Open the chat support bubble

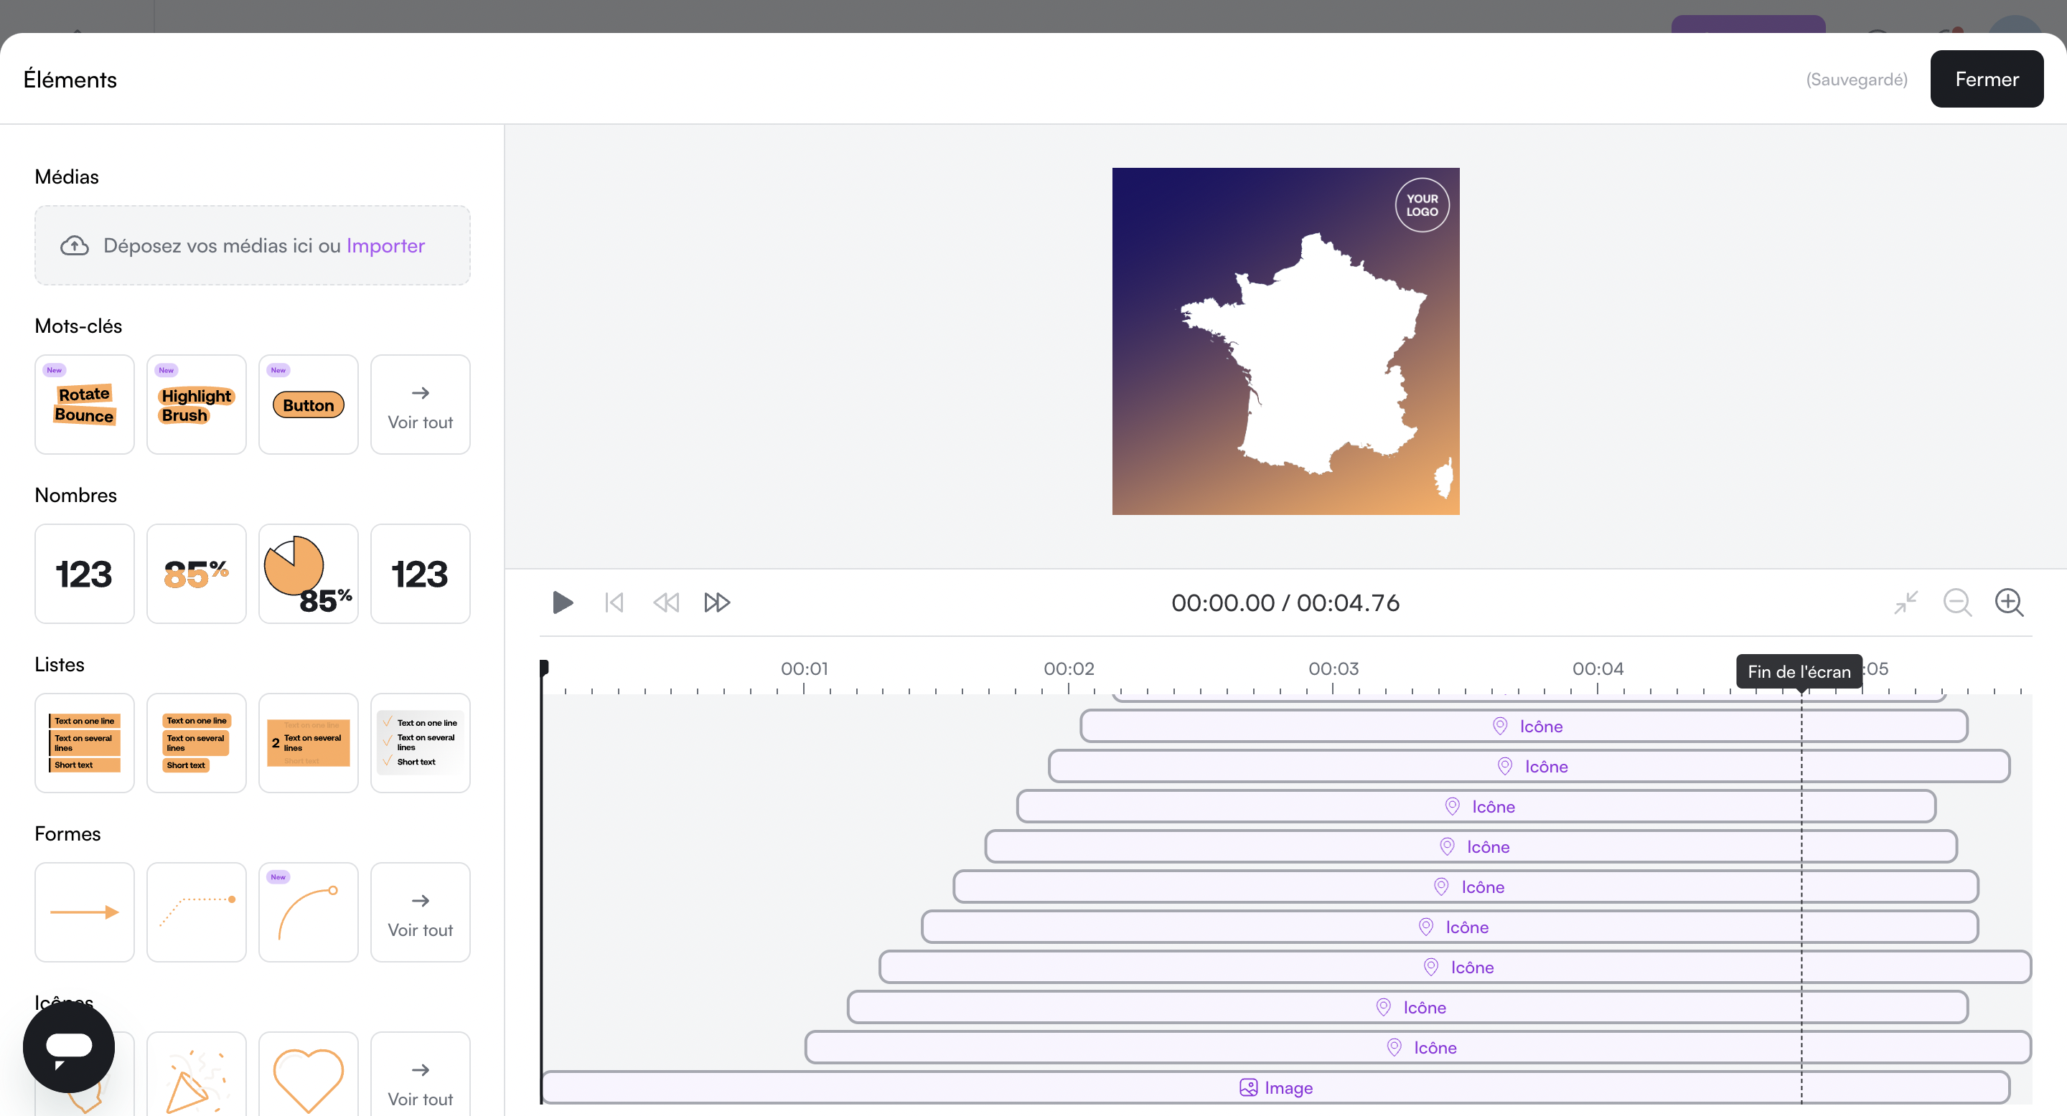69,1046
